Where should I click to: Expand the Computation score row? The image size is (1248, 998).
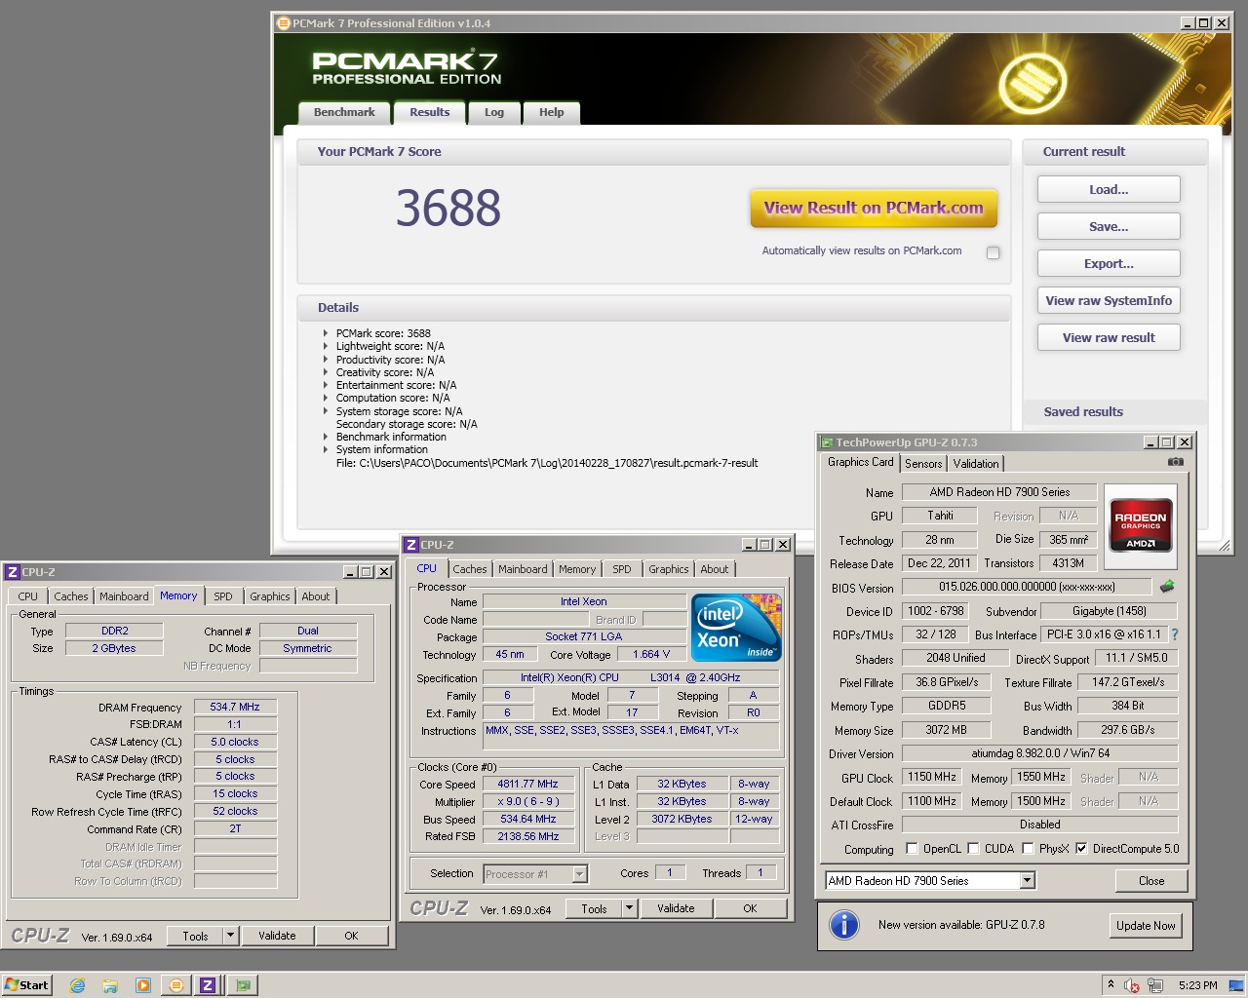point(326,398)
